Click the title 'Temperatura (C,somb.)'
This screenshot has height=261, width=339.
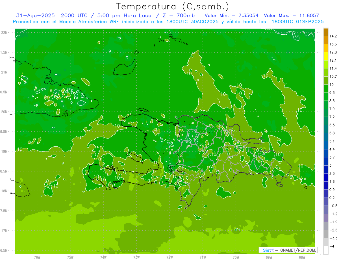pos(172,6)
